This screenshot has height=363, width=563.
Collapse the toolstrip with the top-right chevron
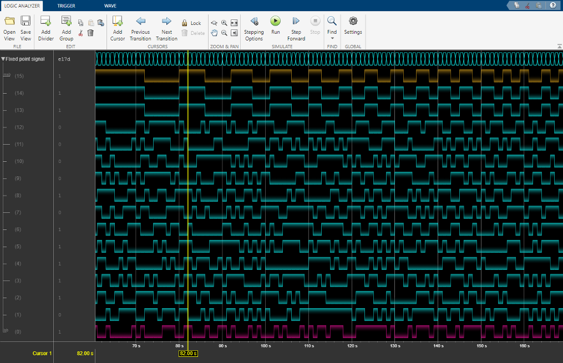pyautogui.click(x=559, y=47)
